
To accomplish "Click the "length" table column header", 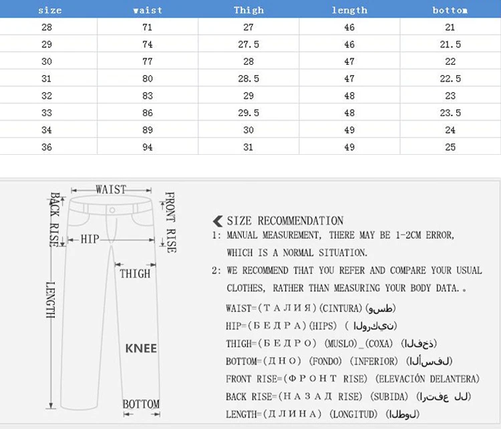I will click(349, 10).
